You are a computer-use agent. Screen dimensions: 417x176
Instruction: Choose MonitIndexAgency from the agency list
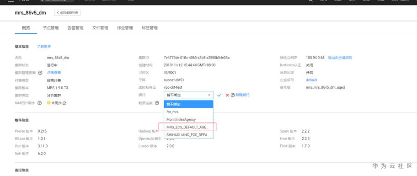pos(188,120)
